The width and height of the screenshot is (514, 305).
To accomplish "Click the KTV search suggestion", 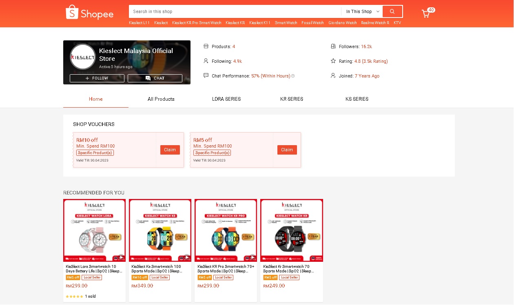I will pos(397,23).
